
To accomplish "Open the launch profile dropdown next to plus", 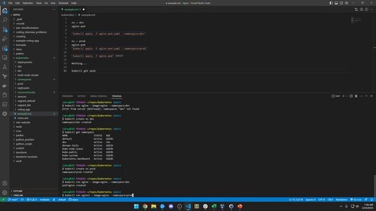I will coord(347,96).
